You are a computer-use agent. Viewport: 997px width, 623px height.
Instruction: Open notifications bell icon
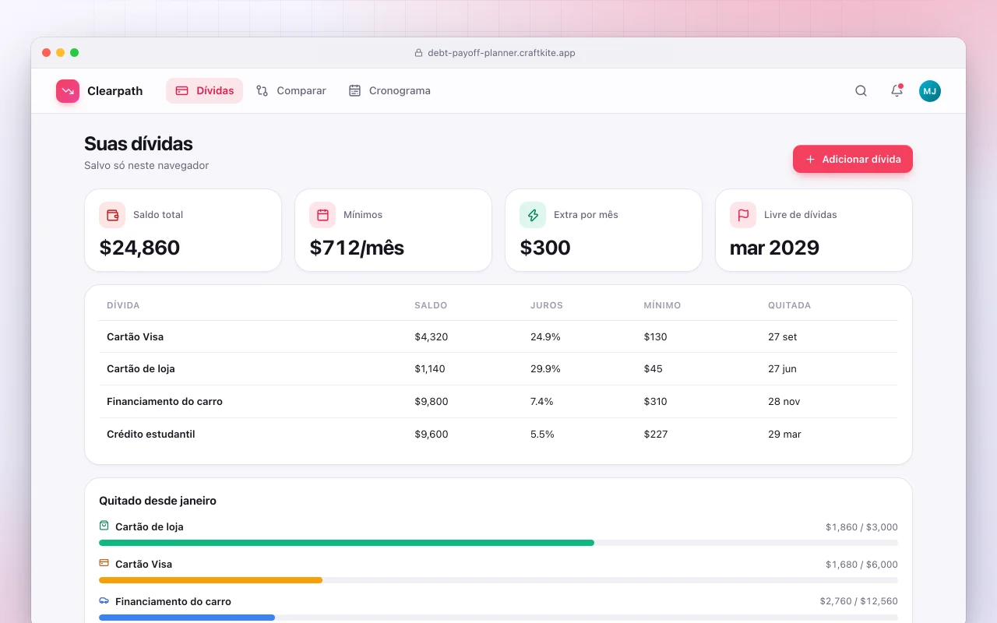(x=897, y=91)
